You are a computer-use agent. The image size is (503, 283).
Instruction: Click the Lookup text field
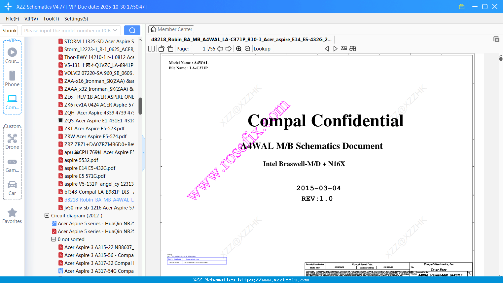[298, 49]
